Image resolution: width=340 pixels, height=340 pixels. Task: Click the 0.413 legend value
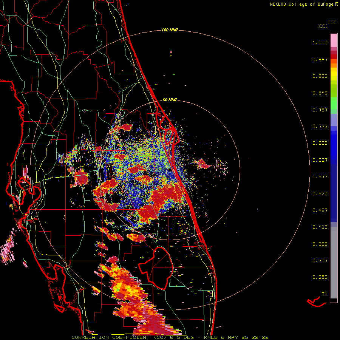tap(320, 227)
